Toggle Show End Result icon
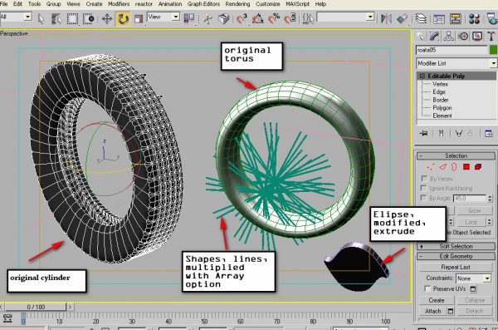The width and height of the screenshot is (498, 330). tap(442, 133)
